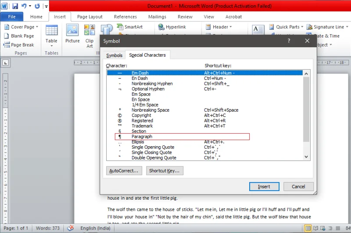Click the Save icon in quick access toolbar

pyautogui.click(x=15, y=6)
